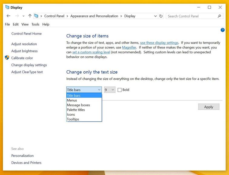Open Adjust brightness link
229x175 pixels.
coord(25,51)
